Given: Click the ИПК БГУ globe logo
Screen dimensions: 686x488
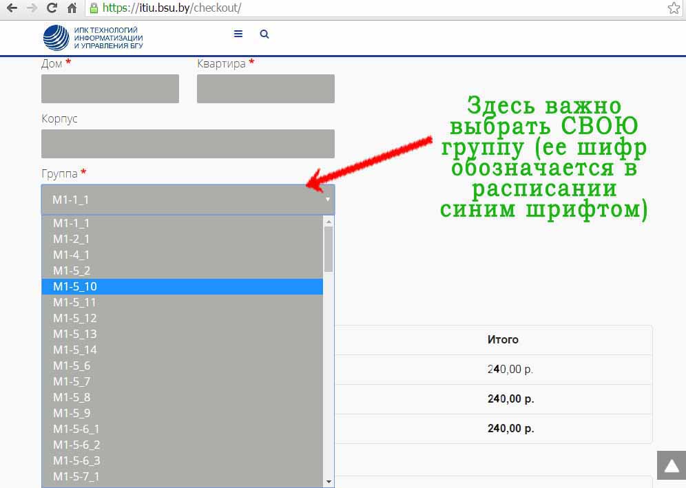Looking at the screenshot, I should (x=56, y=38).
